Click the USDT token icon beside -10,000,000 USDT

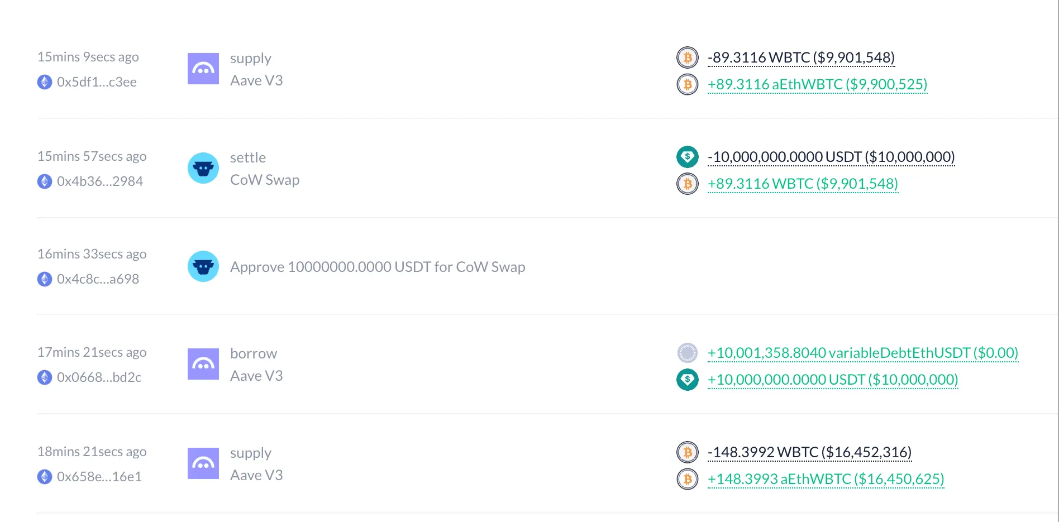coord(687,157)
